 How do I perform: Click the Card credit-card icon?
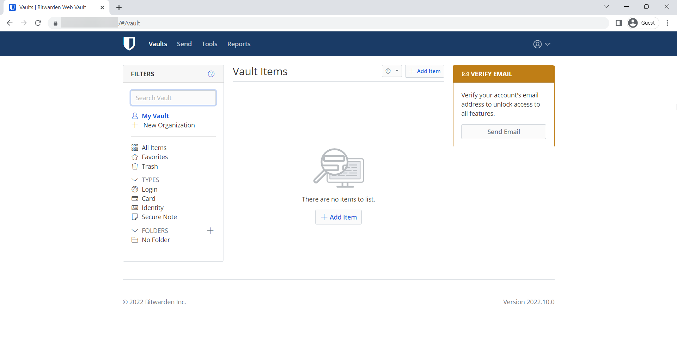[135, 199]
